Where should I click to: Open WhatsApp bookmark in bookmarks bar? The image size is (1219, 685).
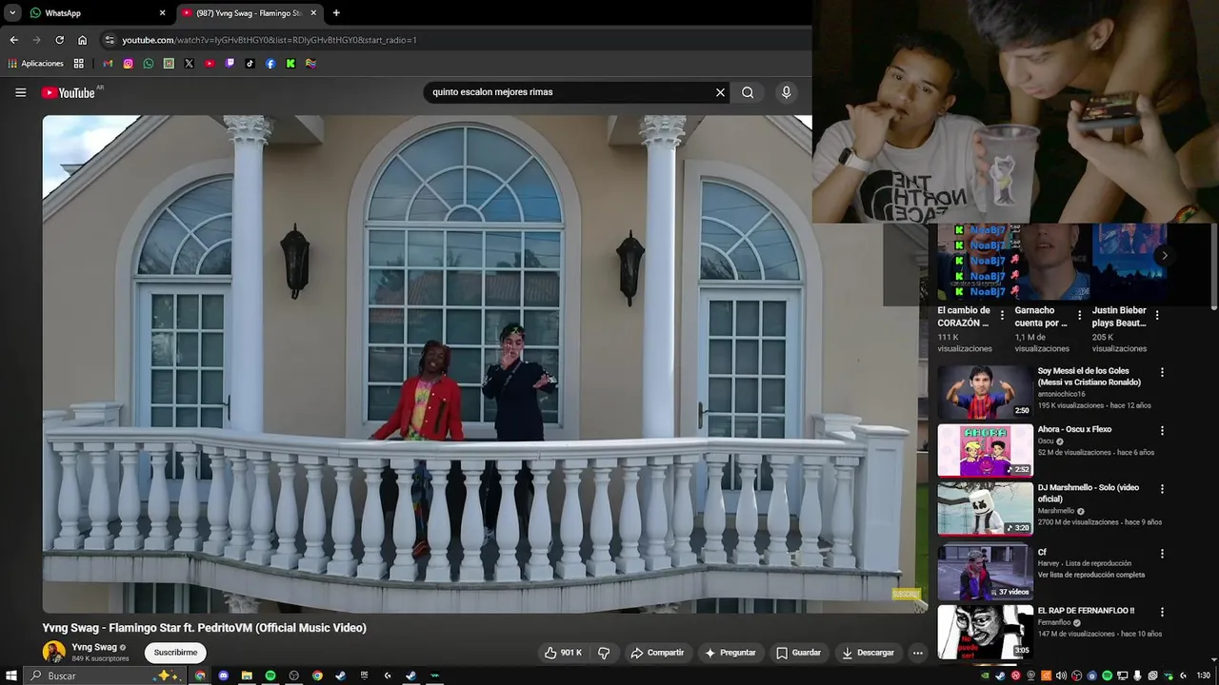[148, 64]
